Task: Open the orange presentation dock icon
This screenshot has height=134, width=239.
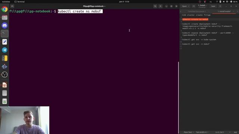Action: pos(4,85)
